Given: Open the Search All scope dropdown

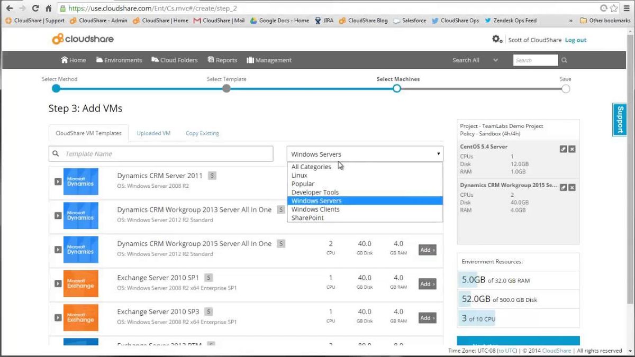Looking at the screenshot, I should coord(475,60).
